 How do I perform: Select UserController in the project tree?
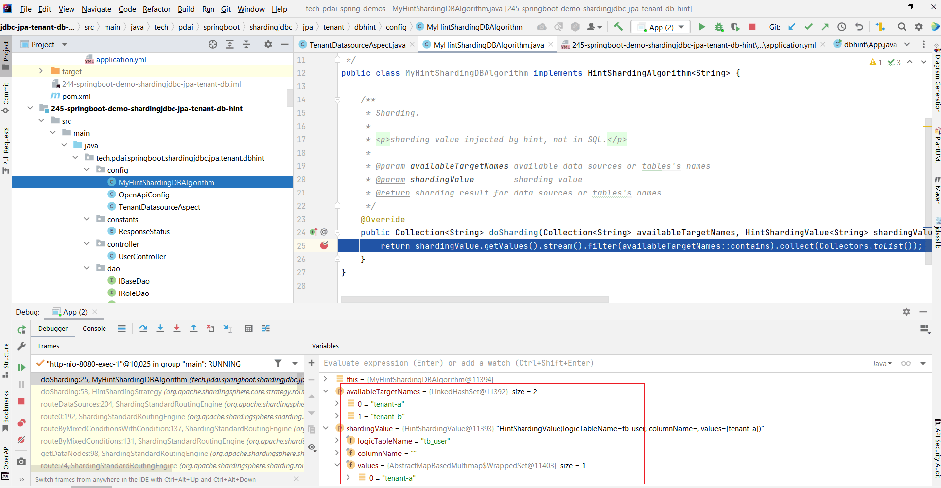click(x=142, y=256)
